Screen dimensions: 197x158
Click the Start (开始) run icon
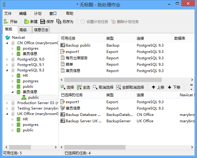(6, 21)
